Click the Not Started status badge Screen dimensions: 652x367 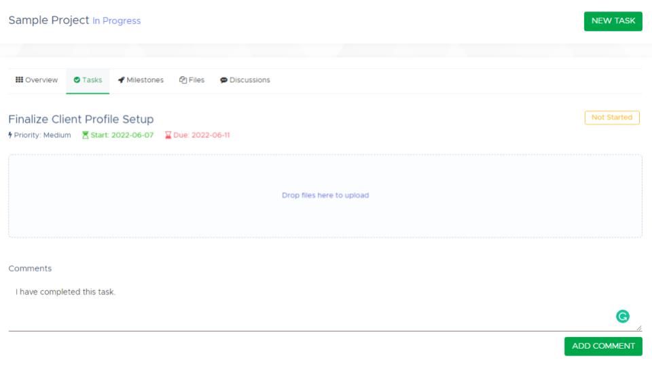pos(611,118)
